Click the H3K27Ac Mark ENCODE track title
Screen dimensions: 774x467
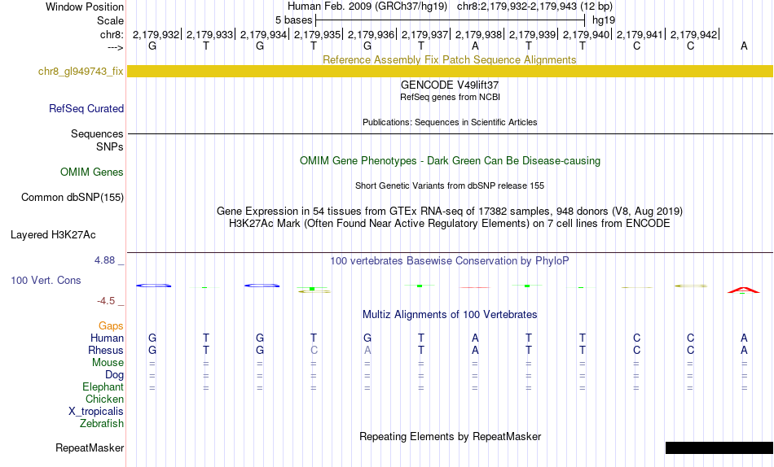click(449, 224)
